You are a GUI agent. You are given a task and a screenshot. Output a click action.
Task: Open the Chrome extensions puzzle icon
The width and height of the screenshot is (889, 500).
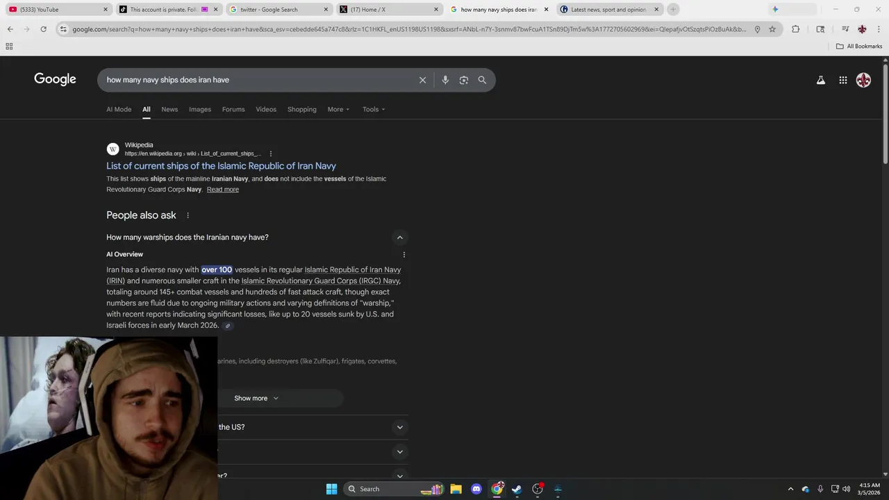(x=796, y=29)
